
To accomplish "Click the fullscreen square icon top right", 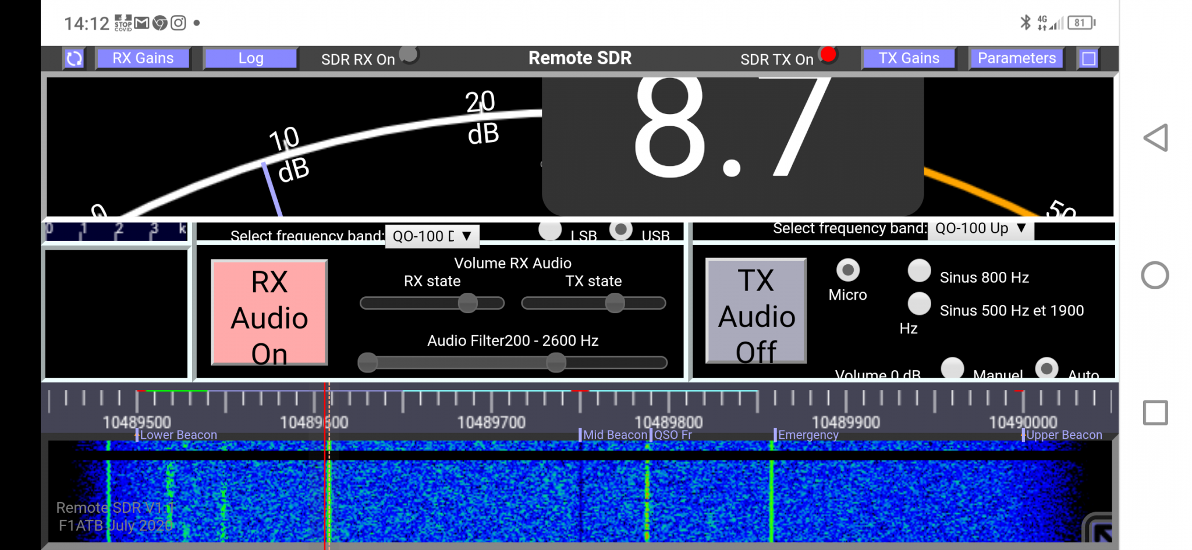I will [1088, 58].
